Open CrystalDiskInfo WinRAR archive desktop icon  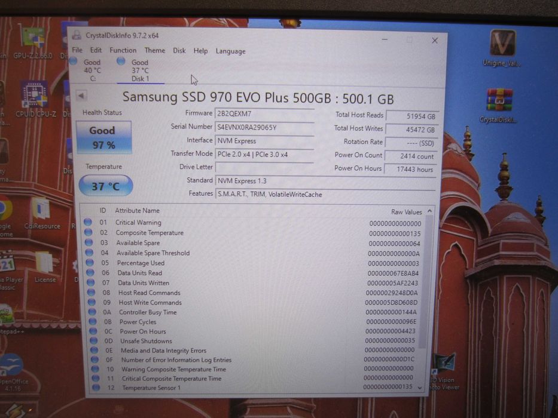coord(499,105)
